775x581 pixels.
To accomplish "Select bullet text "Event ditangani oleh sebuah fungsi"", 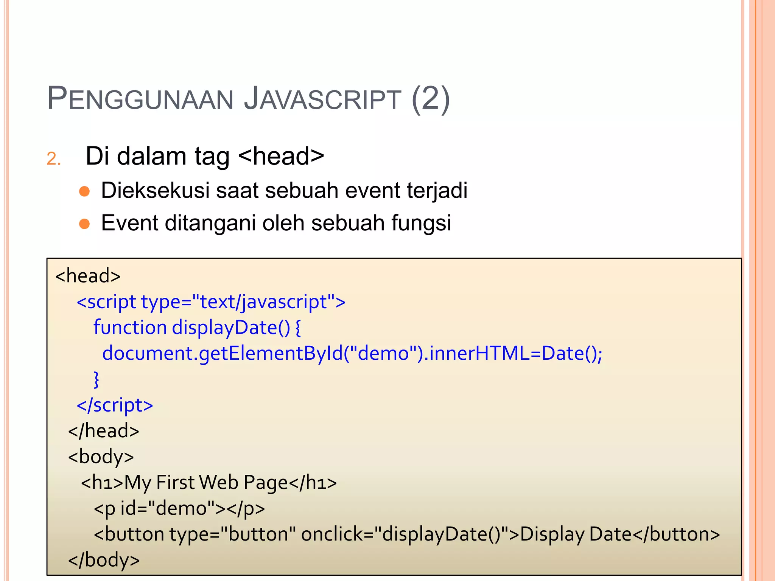I will coord(276,223).
